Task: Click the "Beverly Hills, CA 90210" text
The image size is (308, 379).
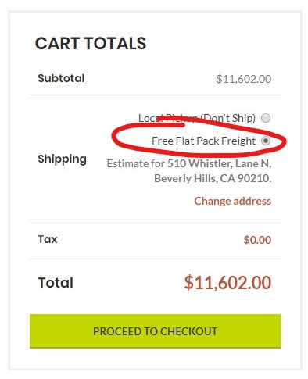Action: (212, 178)
